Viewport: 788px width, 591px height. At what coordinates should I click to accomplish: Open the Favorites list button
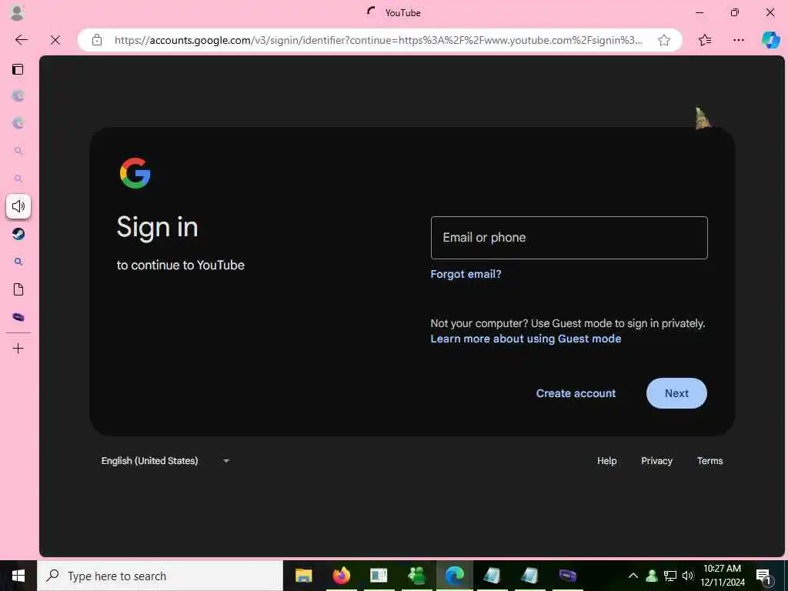coord(705,40)
